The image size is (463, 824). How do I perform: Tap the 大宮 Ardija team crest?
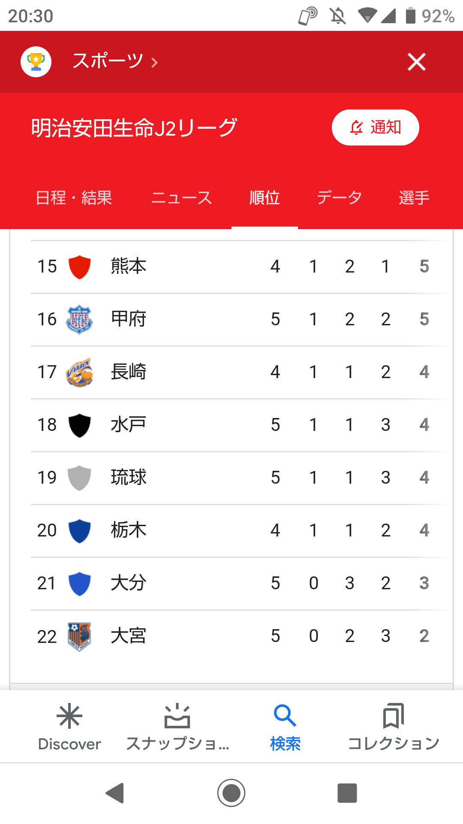pyautogui.click(x=79, y=636)
